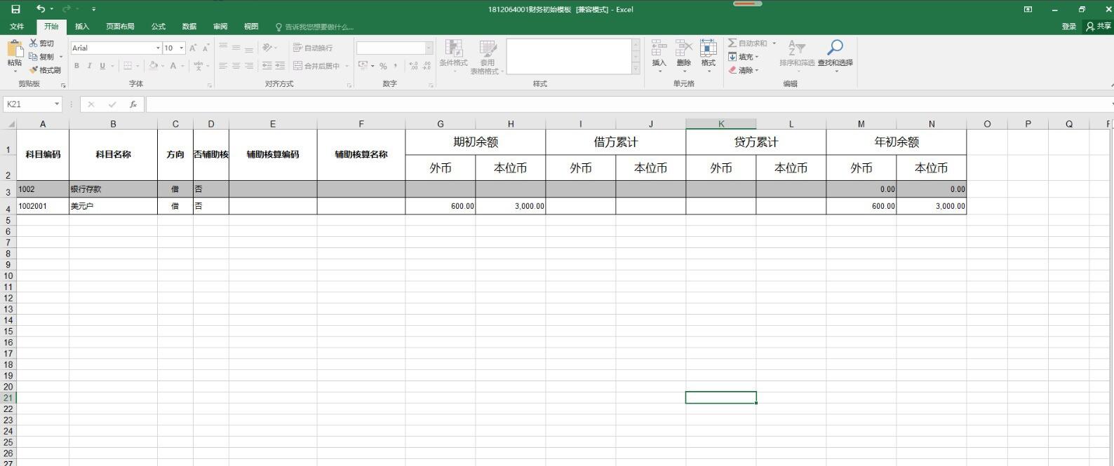The height and width of the screenshot is (466, 1114).
Task: Click the phonetic guide (wén) icon
Action: click(x=199, y=66)
